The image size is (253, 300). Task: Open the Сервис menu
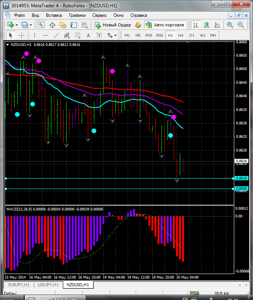99,15
